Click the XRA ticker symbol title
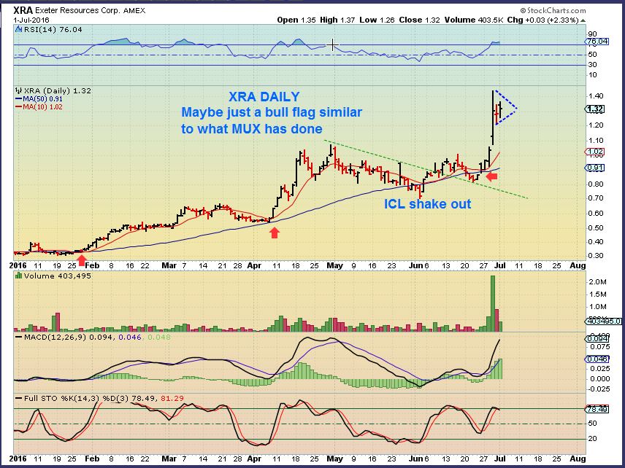625x468 pixels. pos(23,11)
